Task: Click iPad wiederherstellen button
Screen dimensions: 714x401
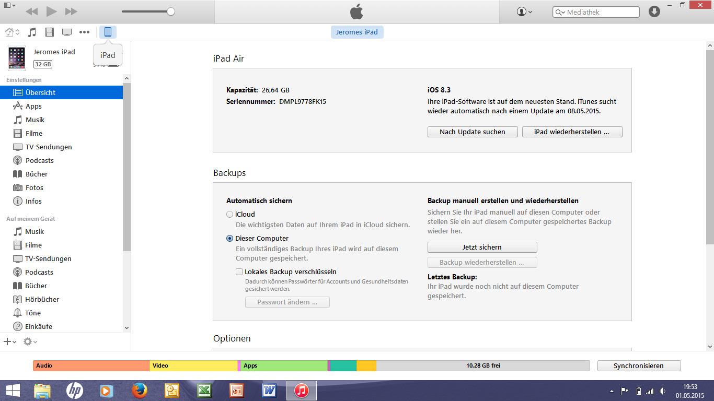Action: point(572,132)
